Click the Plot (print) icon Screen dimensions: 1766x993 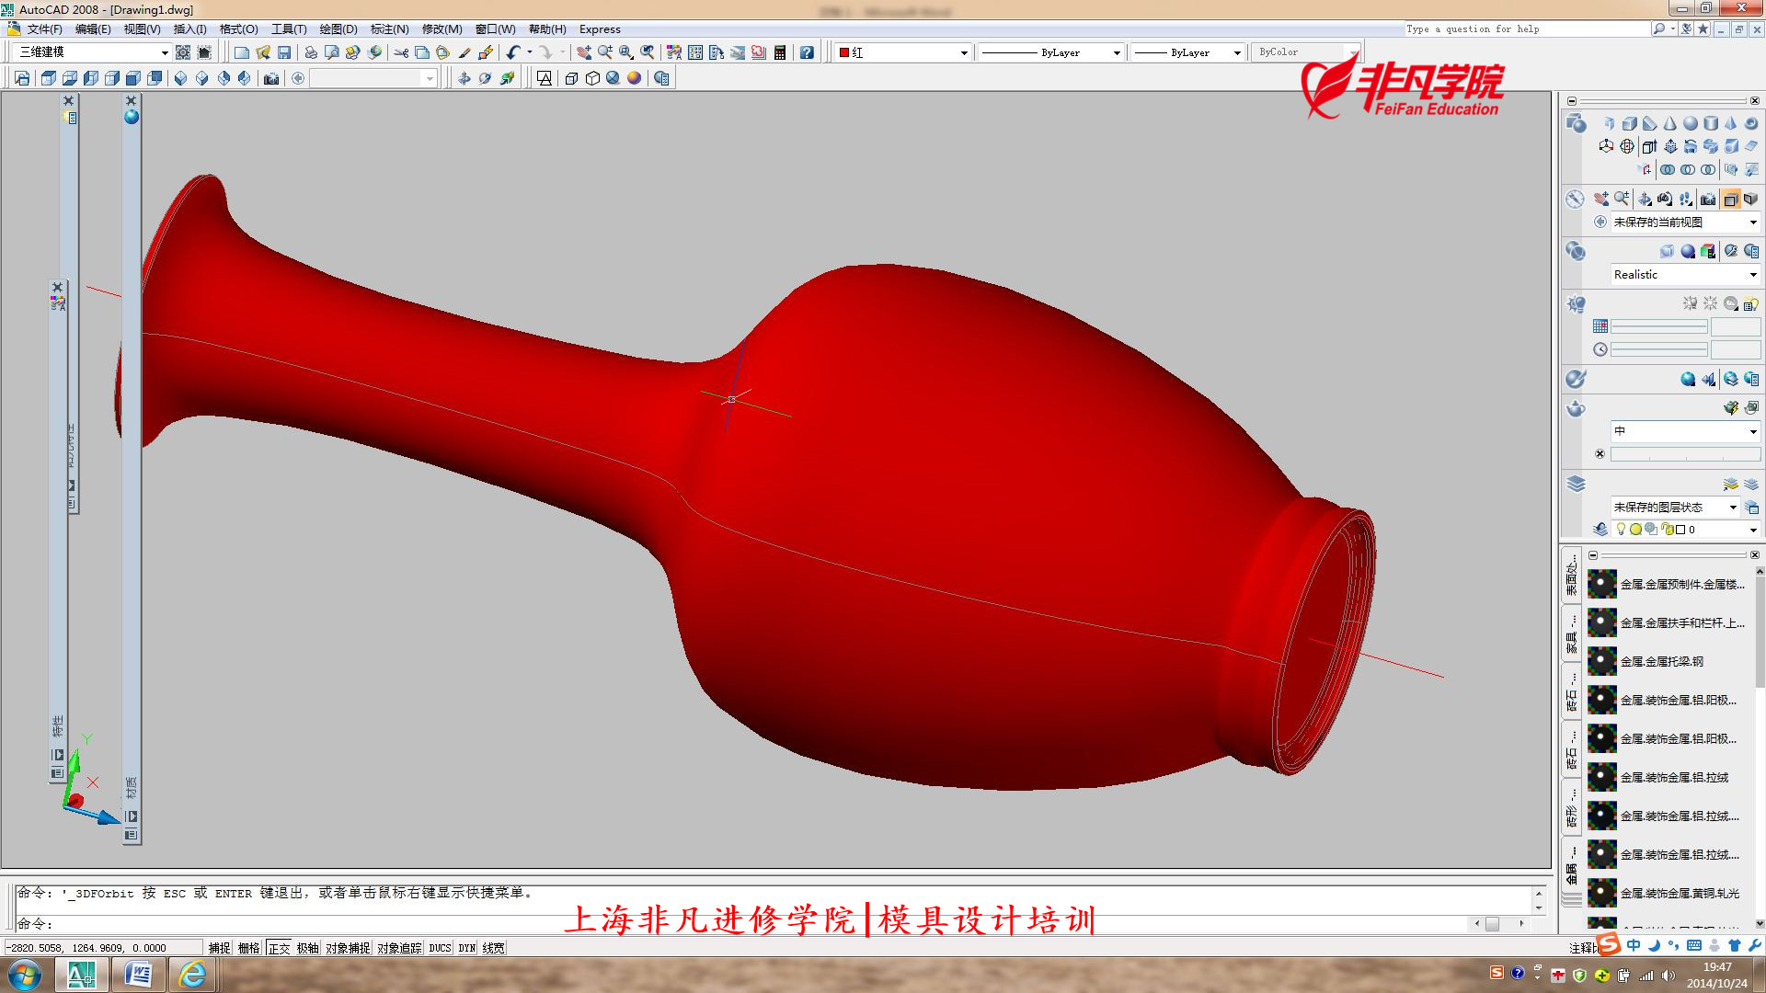(x=311, y=52)
